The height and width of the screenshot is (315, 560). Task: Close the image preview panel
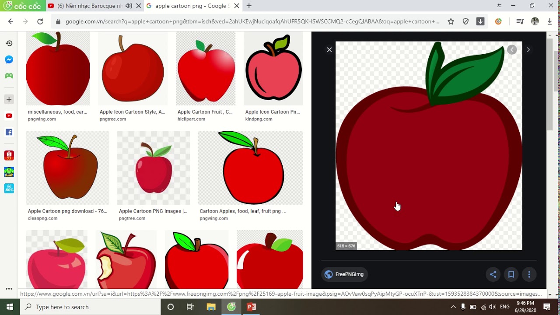(329, 50)
